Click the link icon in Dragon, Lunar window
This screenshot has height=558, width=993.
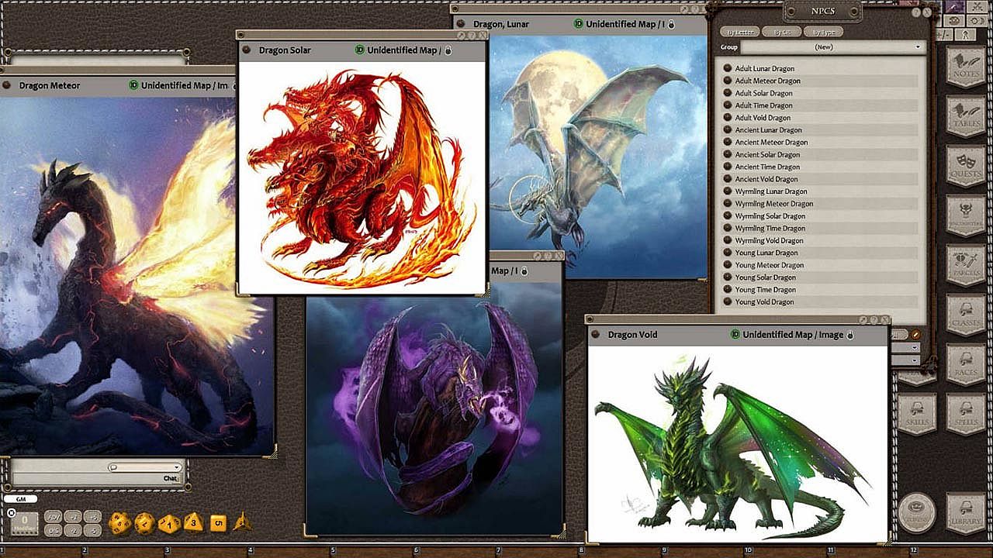461,24
